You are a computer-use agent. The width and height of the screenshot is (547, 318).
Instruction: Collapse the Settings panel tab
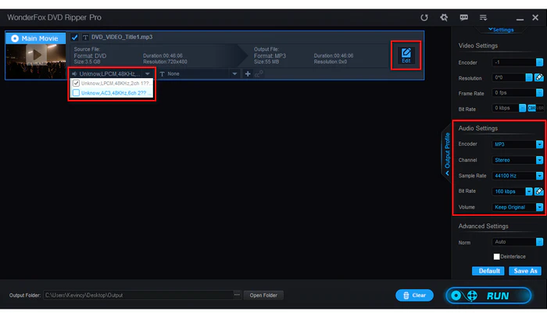point(501,30)
